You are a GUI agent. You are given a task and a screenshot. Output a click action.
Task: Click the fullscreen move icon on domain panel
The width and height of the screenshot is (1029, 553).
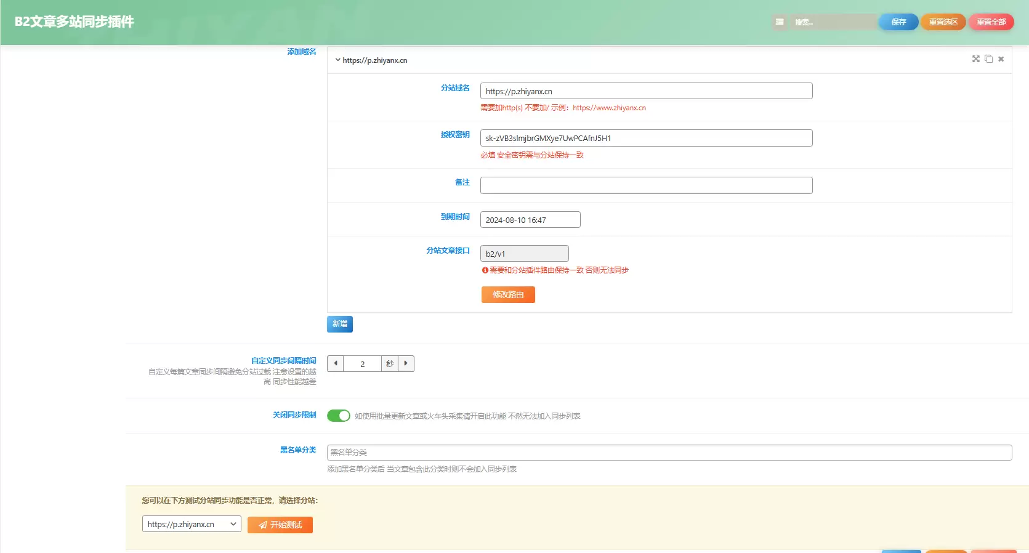pyautogui.click(x=976, y=59)
